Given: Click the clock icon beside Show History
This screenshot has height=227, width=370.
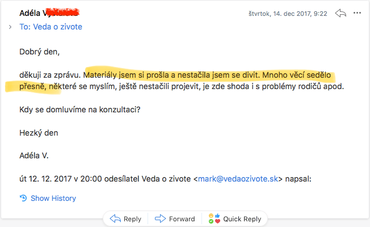Looking at the screenshot, I should click(23, 198).
